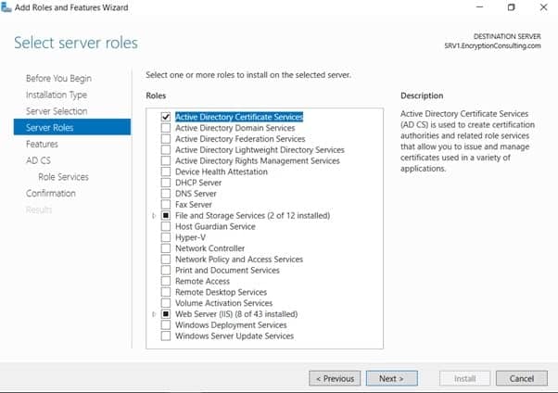Check the Remote Access role
The height and width of the screenshot is (393, 558).
coord(166,281)
